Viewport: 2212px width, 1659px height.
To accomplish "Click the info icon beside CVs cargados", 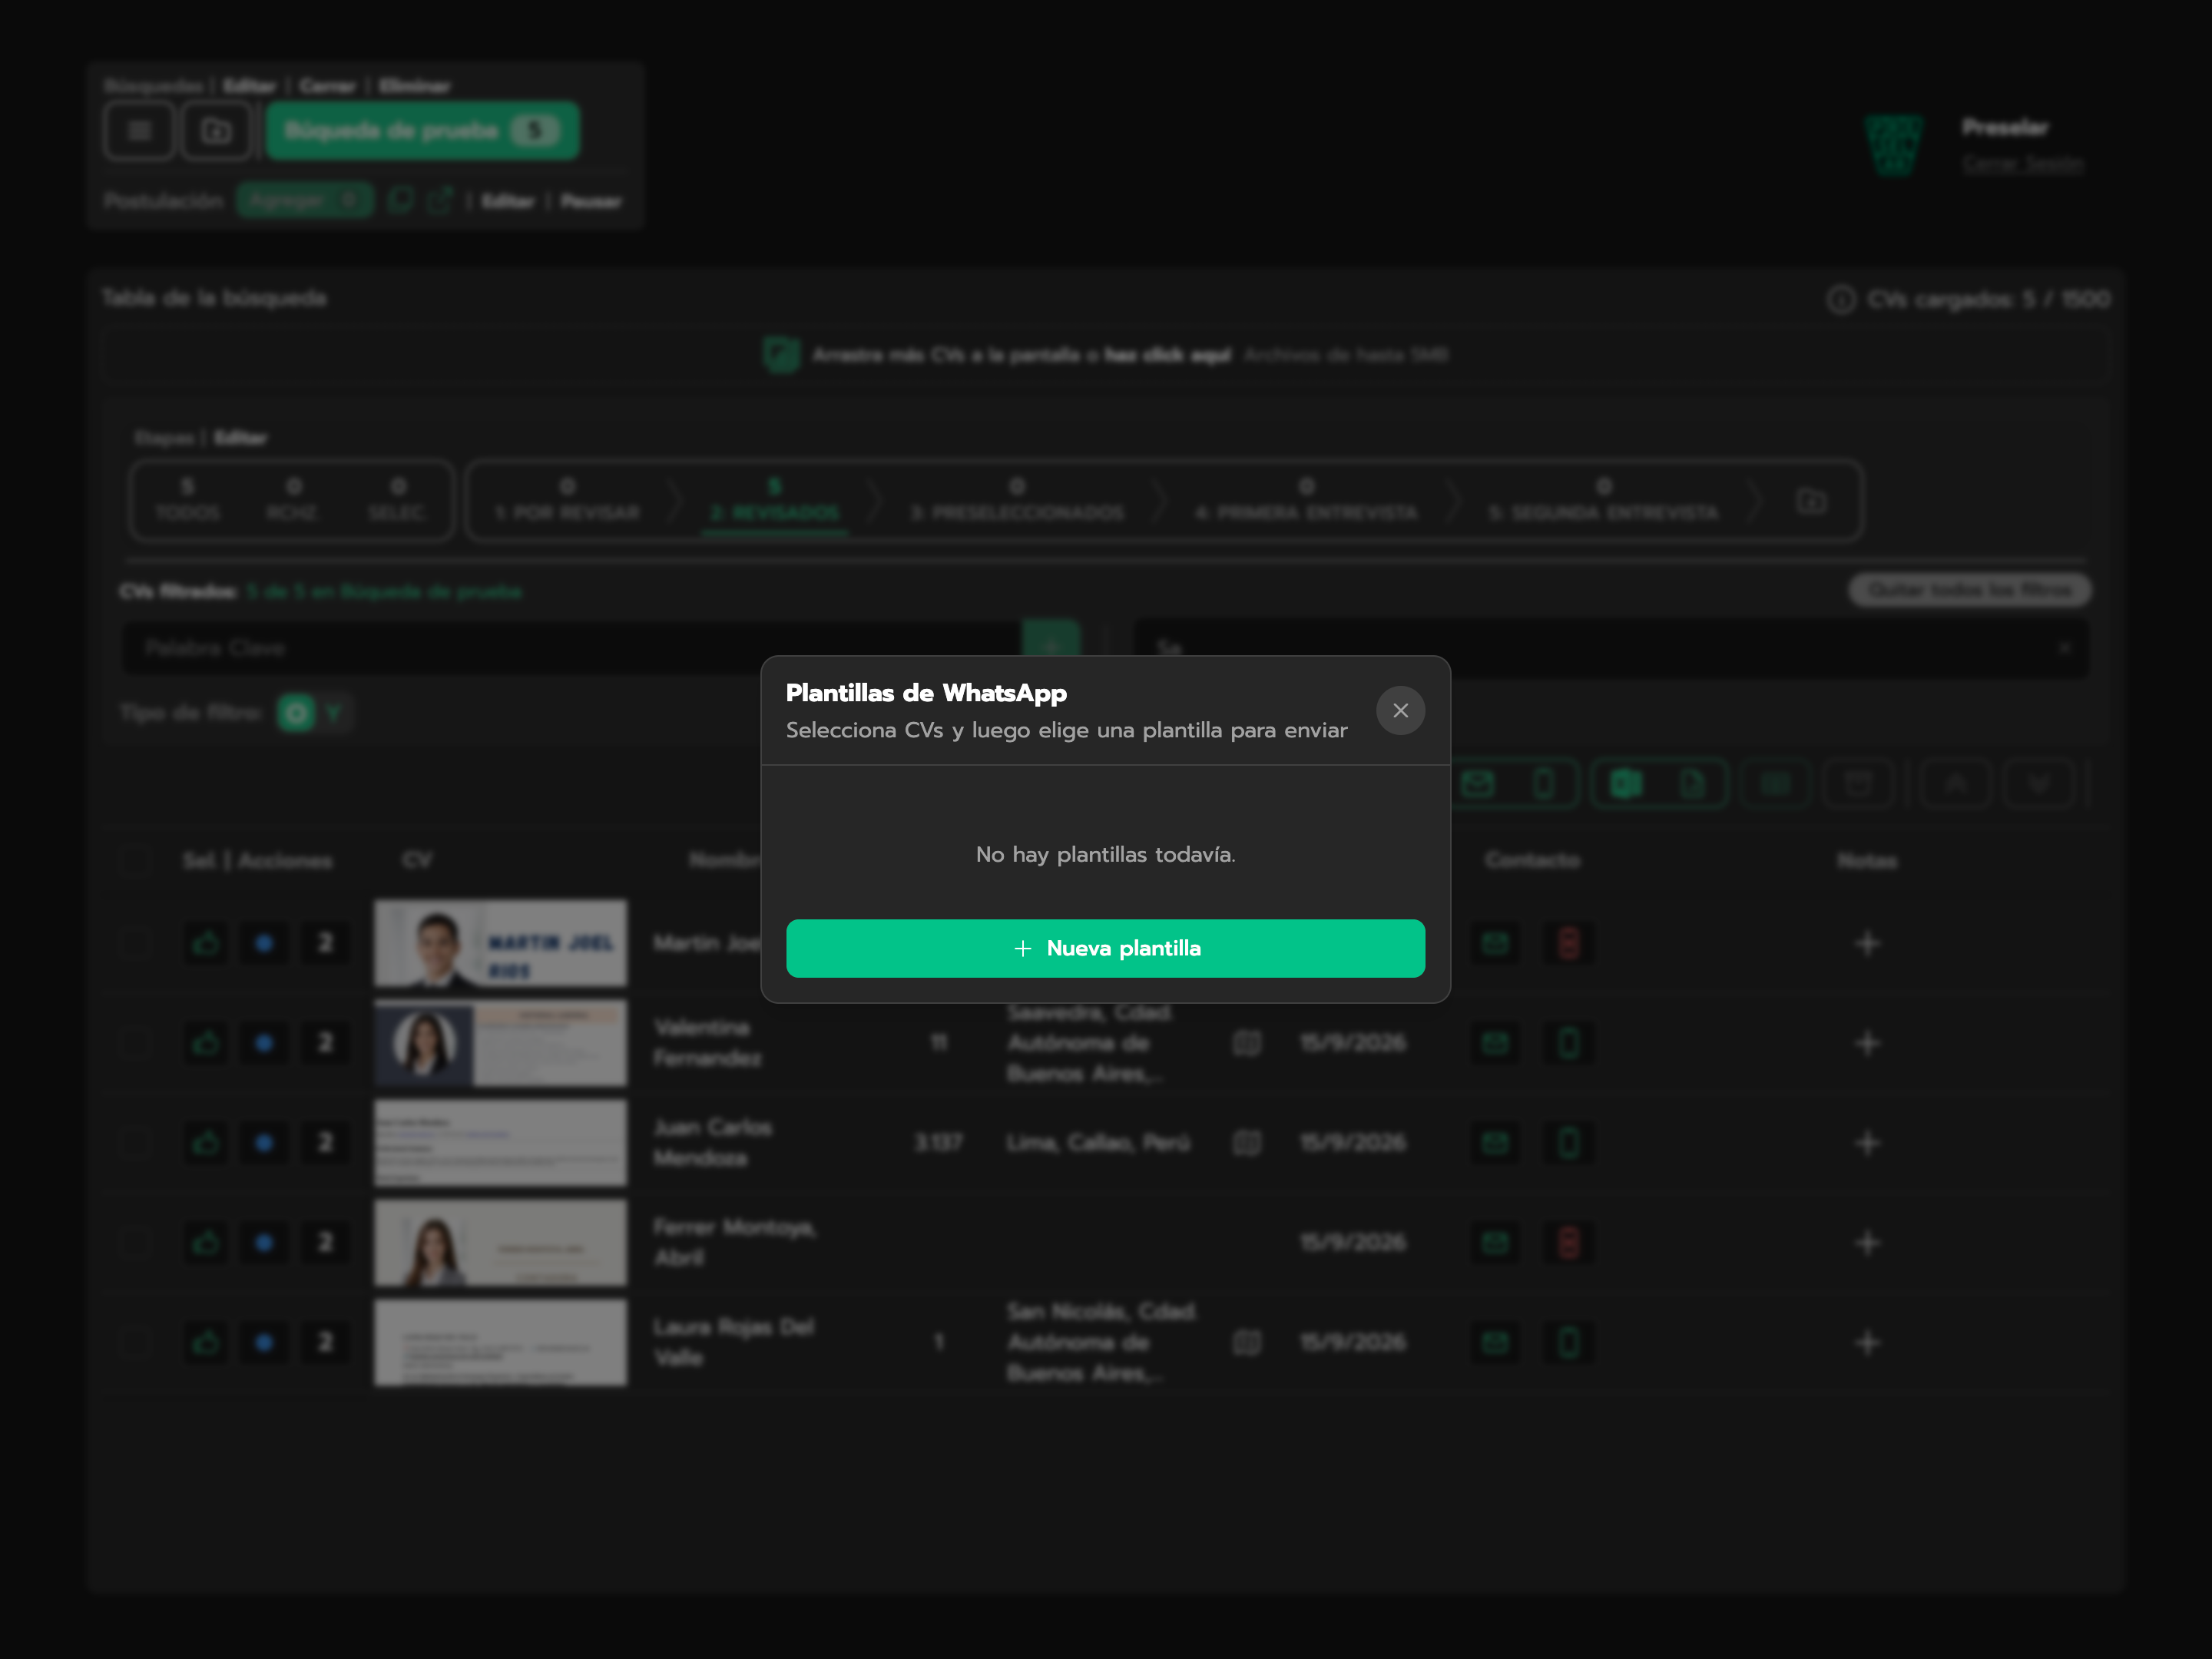I will [x=1841, y=299].
